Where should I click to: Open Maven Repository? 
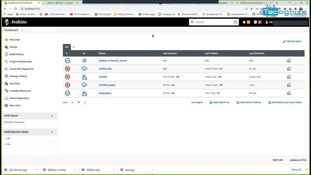pyautogui.click(x=19, y=98)
